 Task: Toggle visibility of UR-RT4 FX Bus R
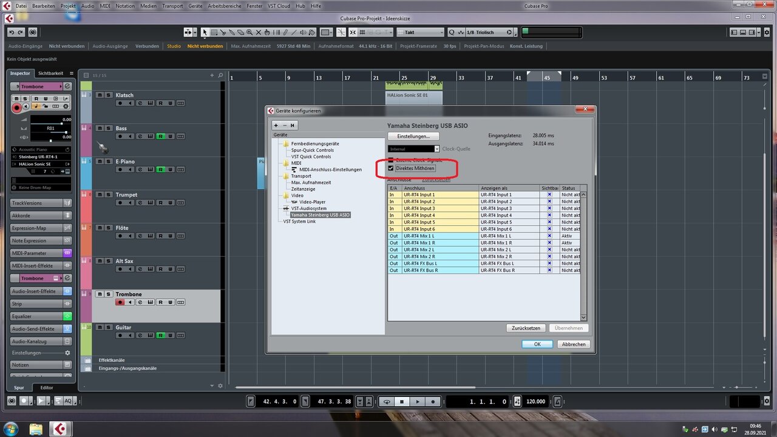(x=549, y=270)
